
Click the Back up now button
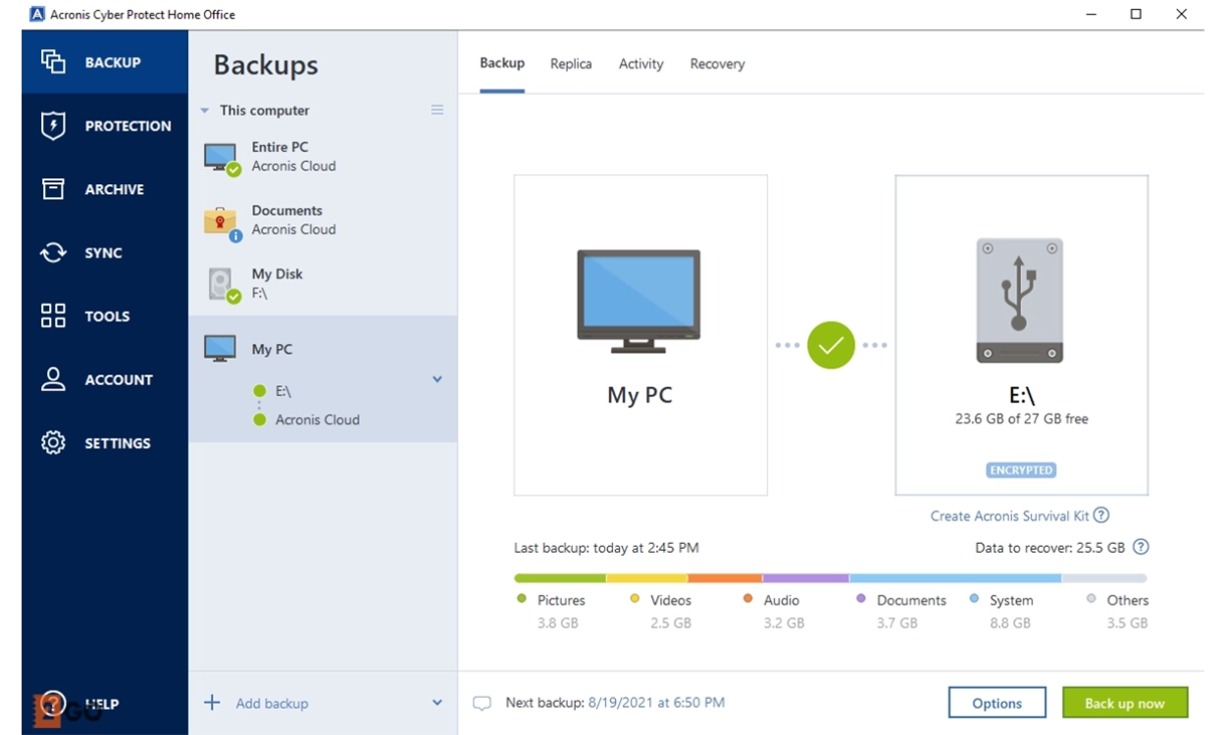point(1124,703)
